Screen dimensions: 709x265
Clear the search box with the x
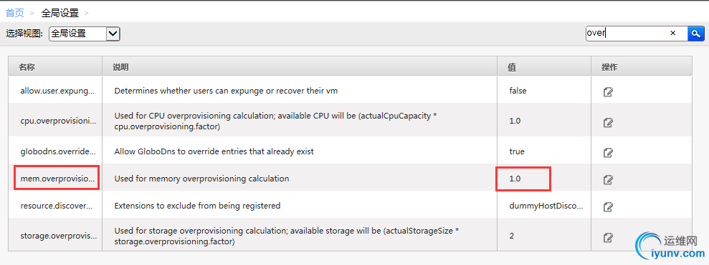tap(672, 33)
